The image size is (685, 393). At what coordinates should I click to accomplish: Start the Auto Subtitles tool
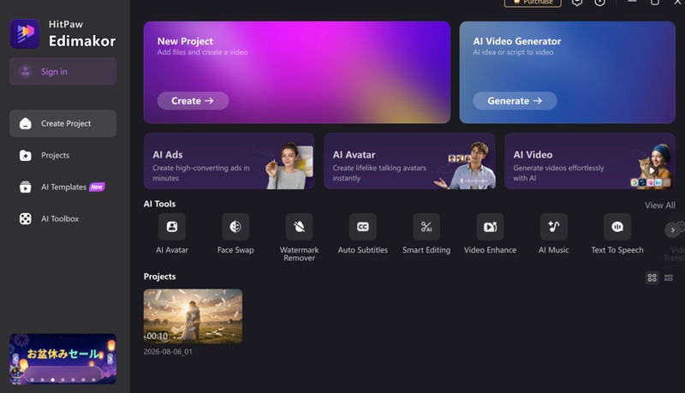pyautogui.click(x=362, y=227)
